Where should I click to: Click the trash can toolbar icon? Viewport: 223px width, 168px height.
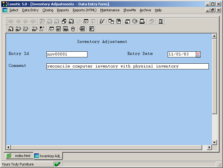coord(73,29)
